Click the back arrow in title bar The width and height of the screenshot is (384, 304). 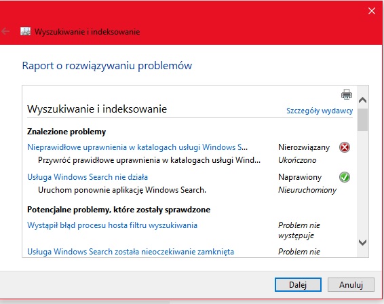5,31
